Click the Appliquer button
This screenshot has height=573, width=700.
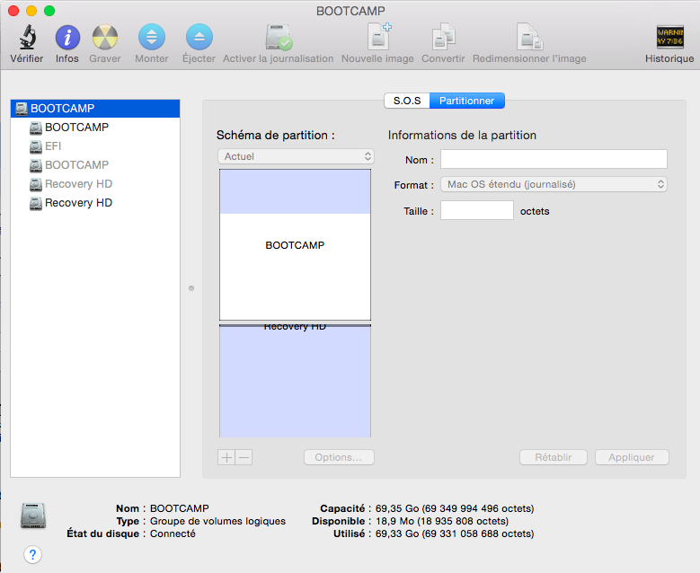(x=632, y=457)
